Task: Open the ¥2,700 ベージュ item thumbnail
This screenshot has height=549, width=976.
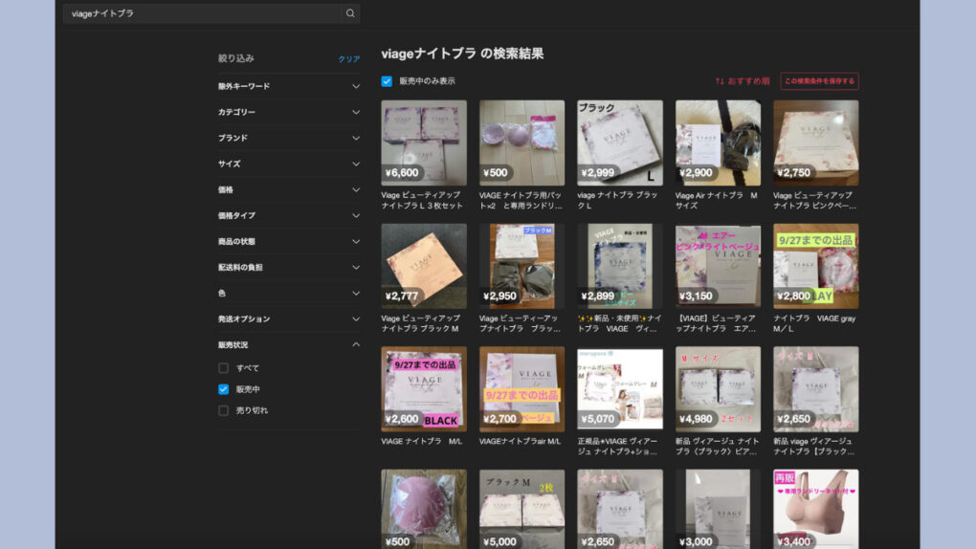Action: pyautogui.click(x=521, y=389)
